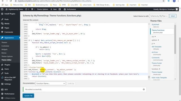This screenshot has height=101, width=181.
Task: Go to Users in sidebar
Action: [7, 69]
